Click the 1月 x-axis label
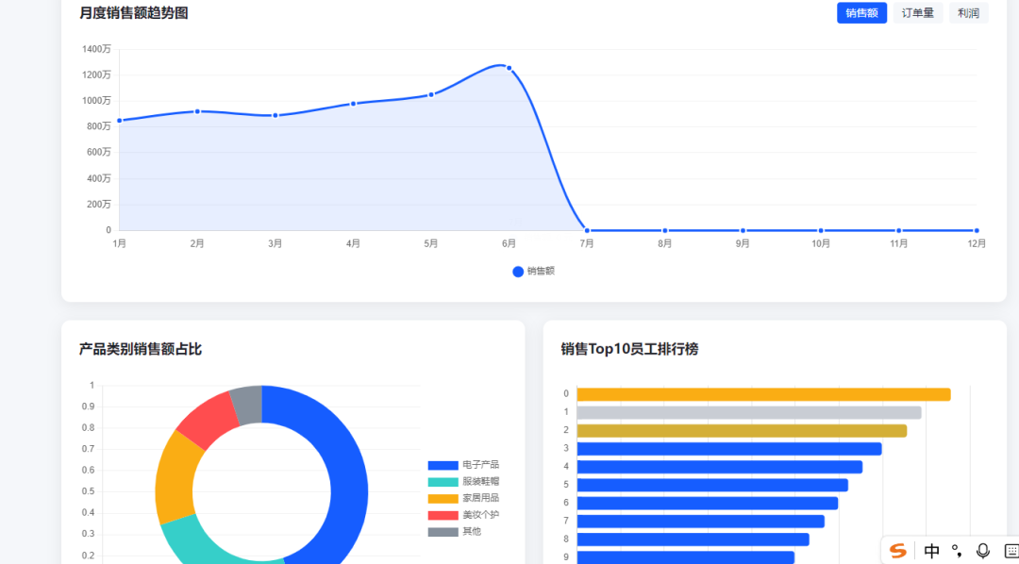1019x564 pixels. [x=120, y=243]
